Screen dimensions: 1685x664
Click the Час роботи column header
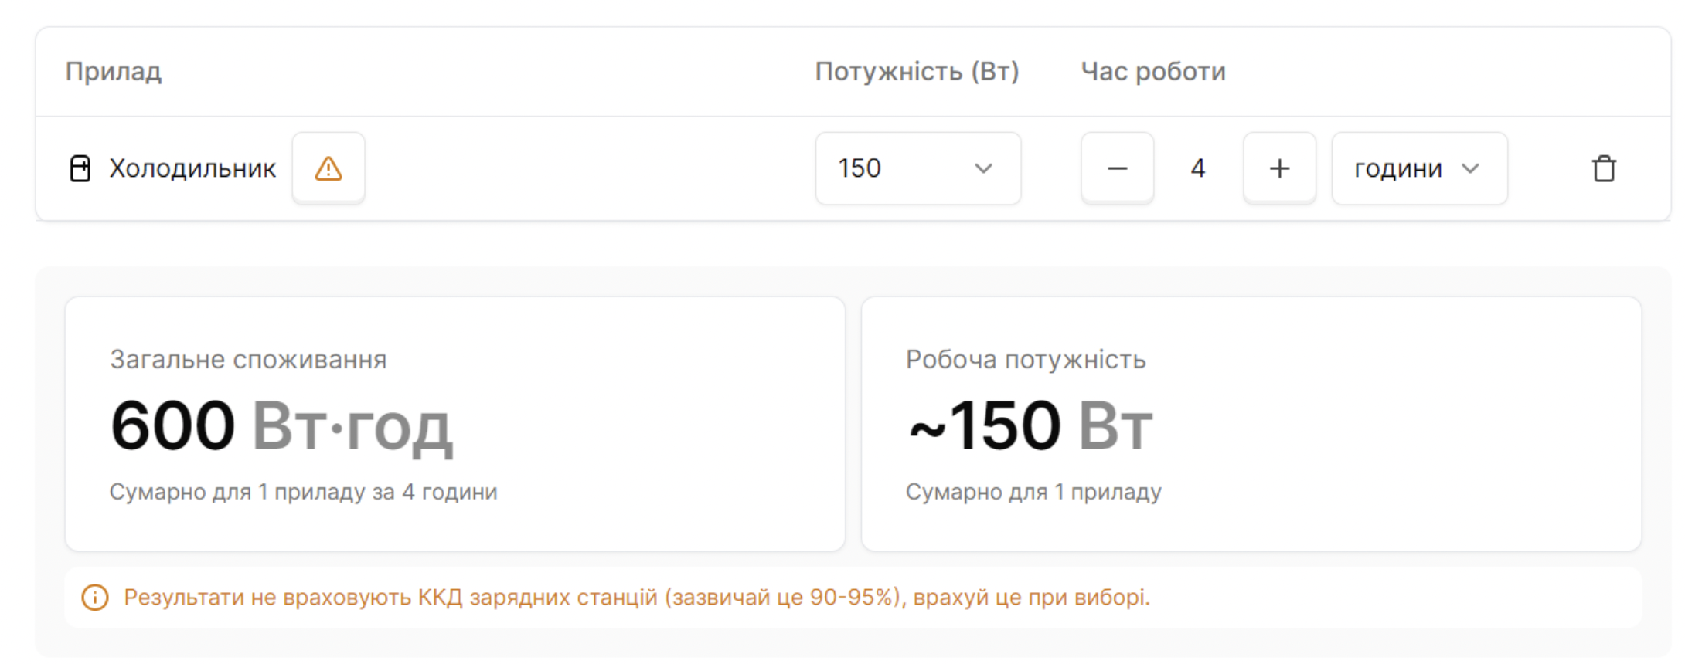tap(1153, 72)
